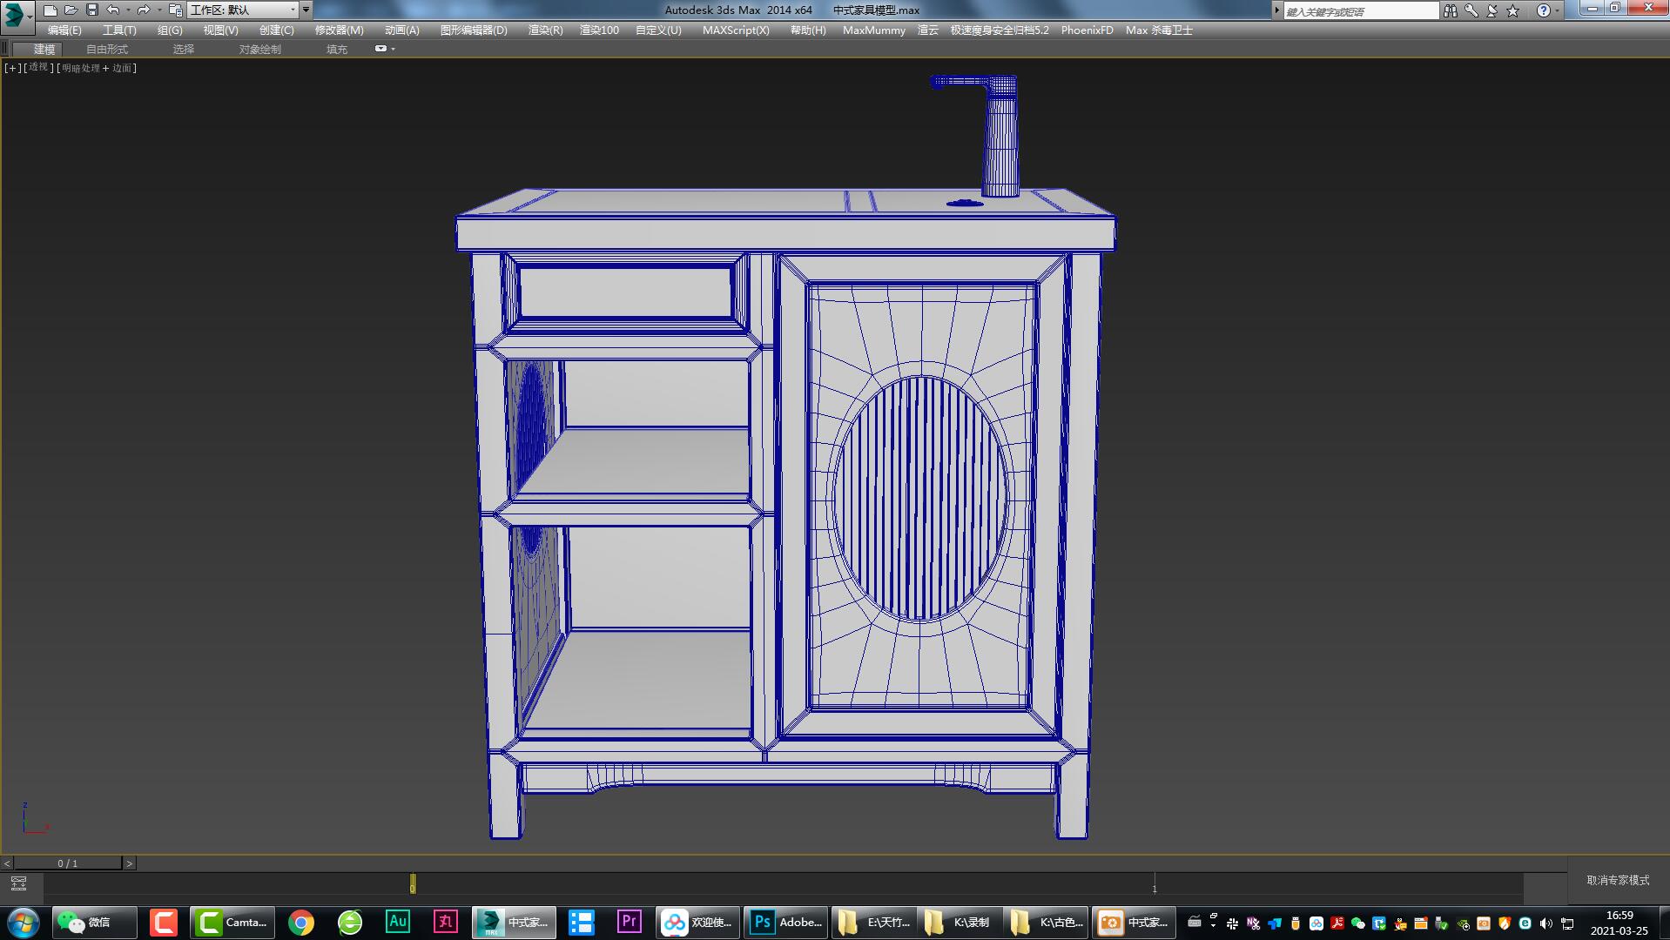Open the 渲染(R) menu
Screen dimensions: 1670x940
tap(544, 30)
